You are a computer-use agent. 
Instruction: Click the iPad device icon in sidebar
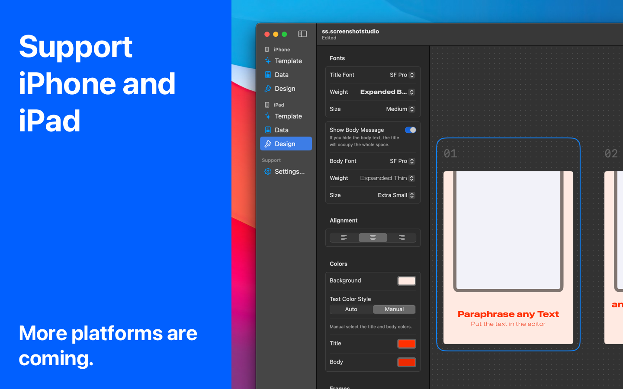click(x=267, y=105)
